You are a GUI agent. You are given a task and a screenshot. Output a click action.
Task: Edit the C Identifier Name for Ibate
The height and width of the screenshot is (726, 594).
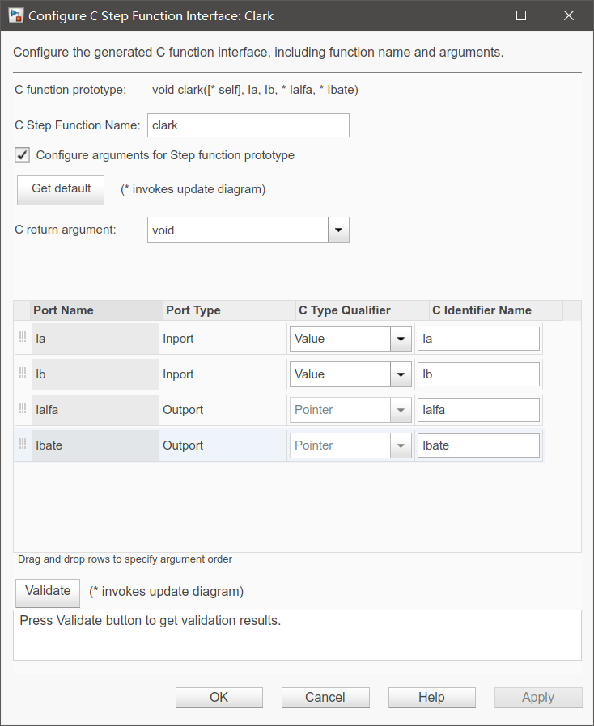click(478, 445)
